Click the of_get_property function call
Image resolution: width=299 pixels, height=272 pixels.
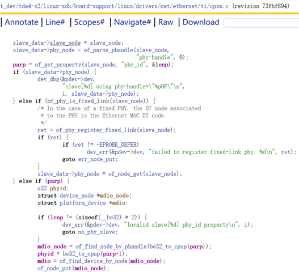click(58, 65)
